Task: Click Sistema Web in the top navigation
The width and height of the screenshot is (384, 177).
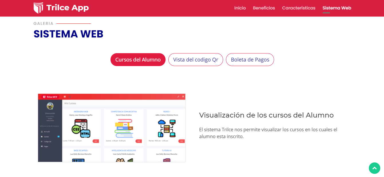Action: pyautogui.click(x=337, y=8)
